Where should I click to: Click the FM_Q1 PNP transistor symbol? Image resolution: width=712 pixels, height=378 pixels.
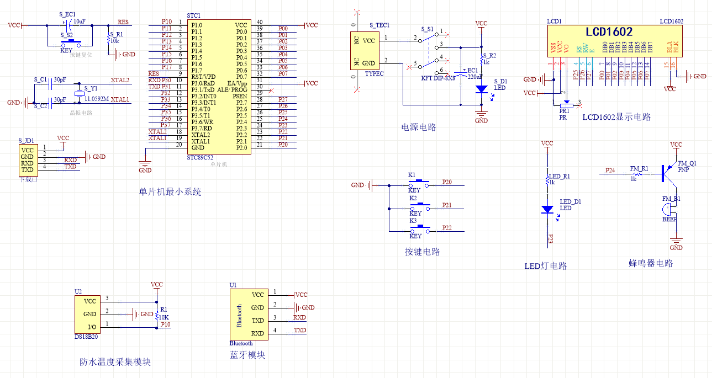tap(668, 173)
